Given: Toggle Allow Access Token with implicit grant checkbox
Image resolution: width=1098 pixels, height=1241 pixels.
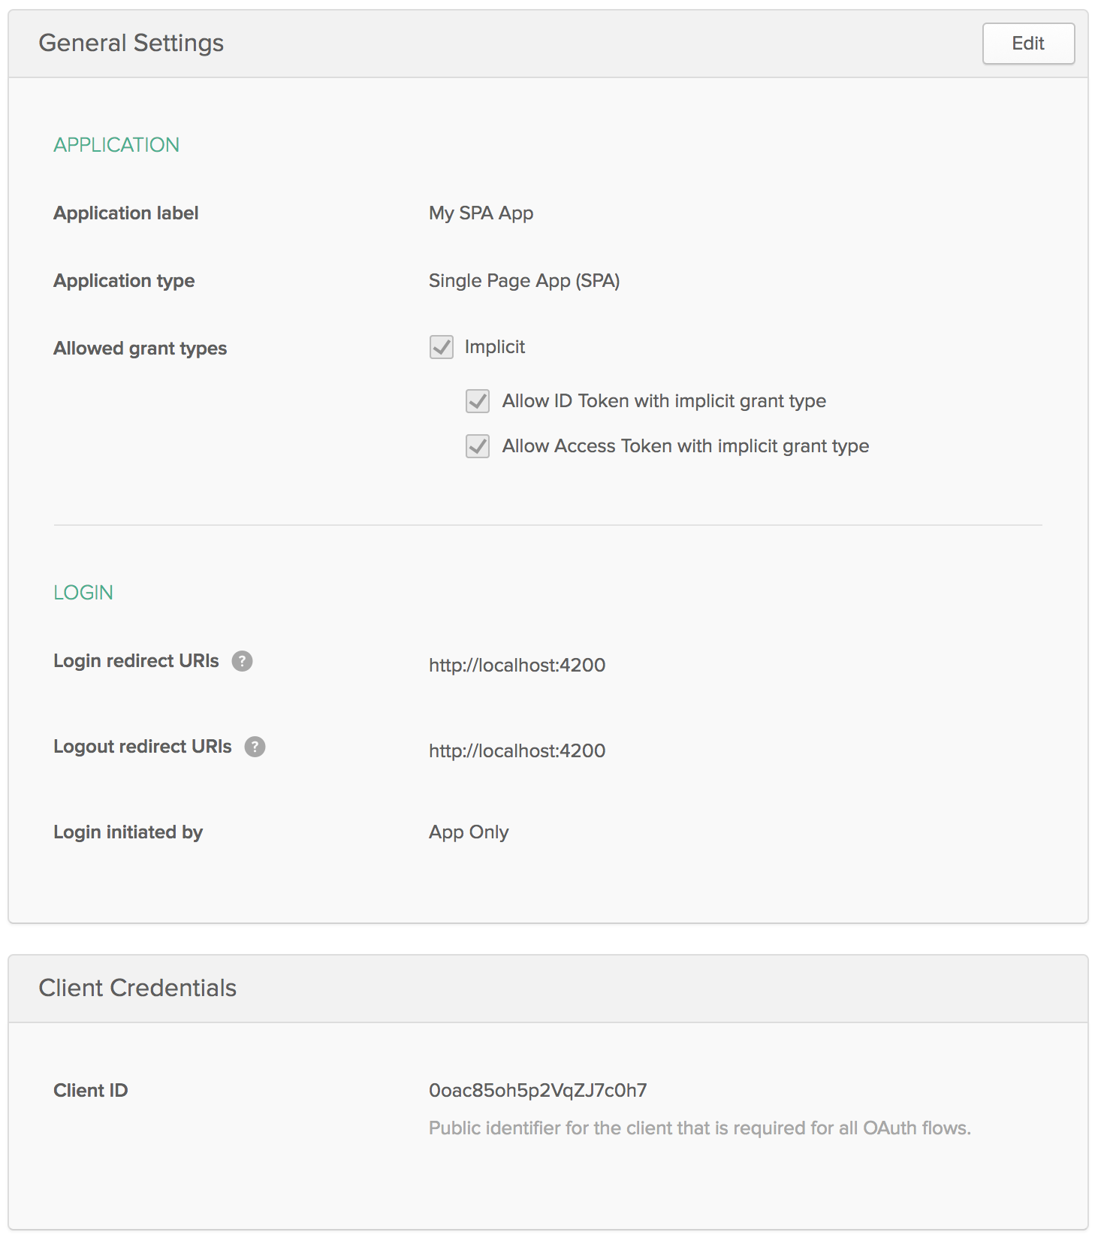Looking at the screenshot, I should coord(478,446).
